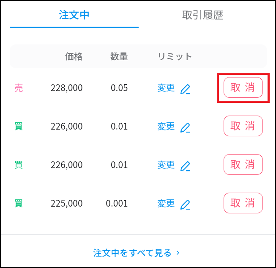Click the 価格 column header
Screen dimensions: 276x268
point(74,56)
